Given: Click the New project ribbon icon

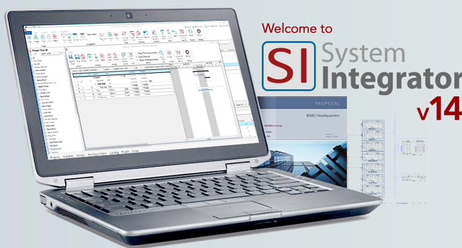Looking at the screenshot, I should point(29,38).
